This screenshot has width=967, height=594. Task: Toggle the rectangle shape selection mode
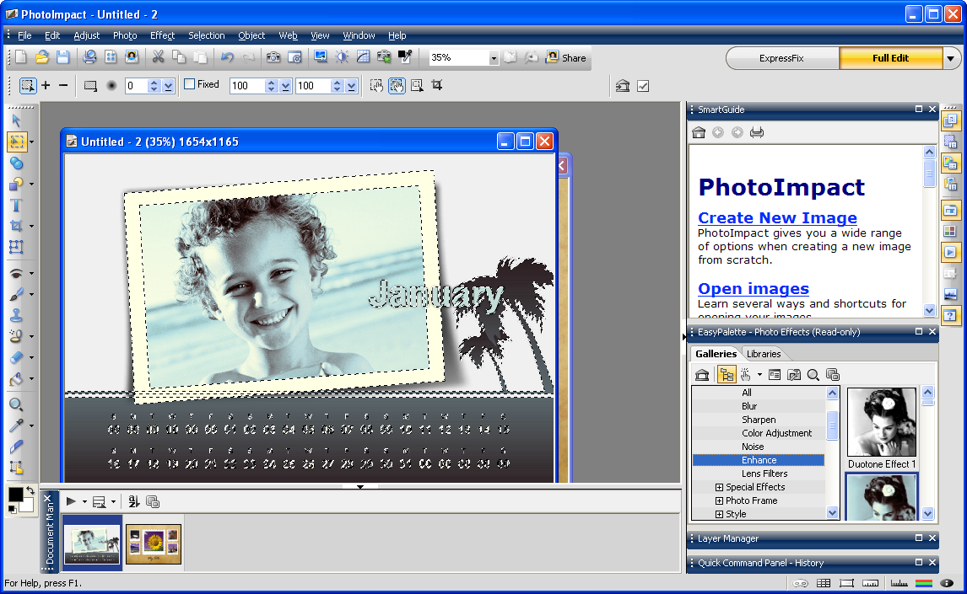pyautogui.click(x=90, y=86)
